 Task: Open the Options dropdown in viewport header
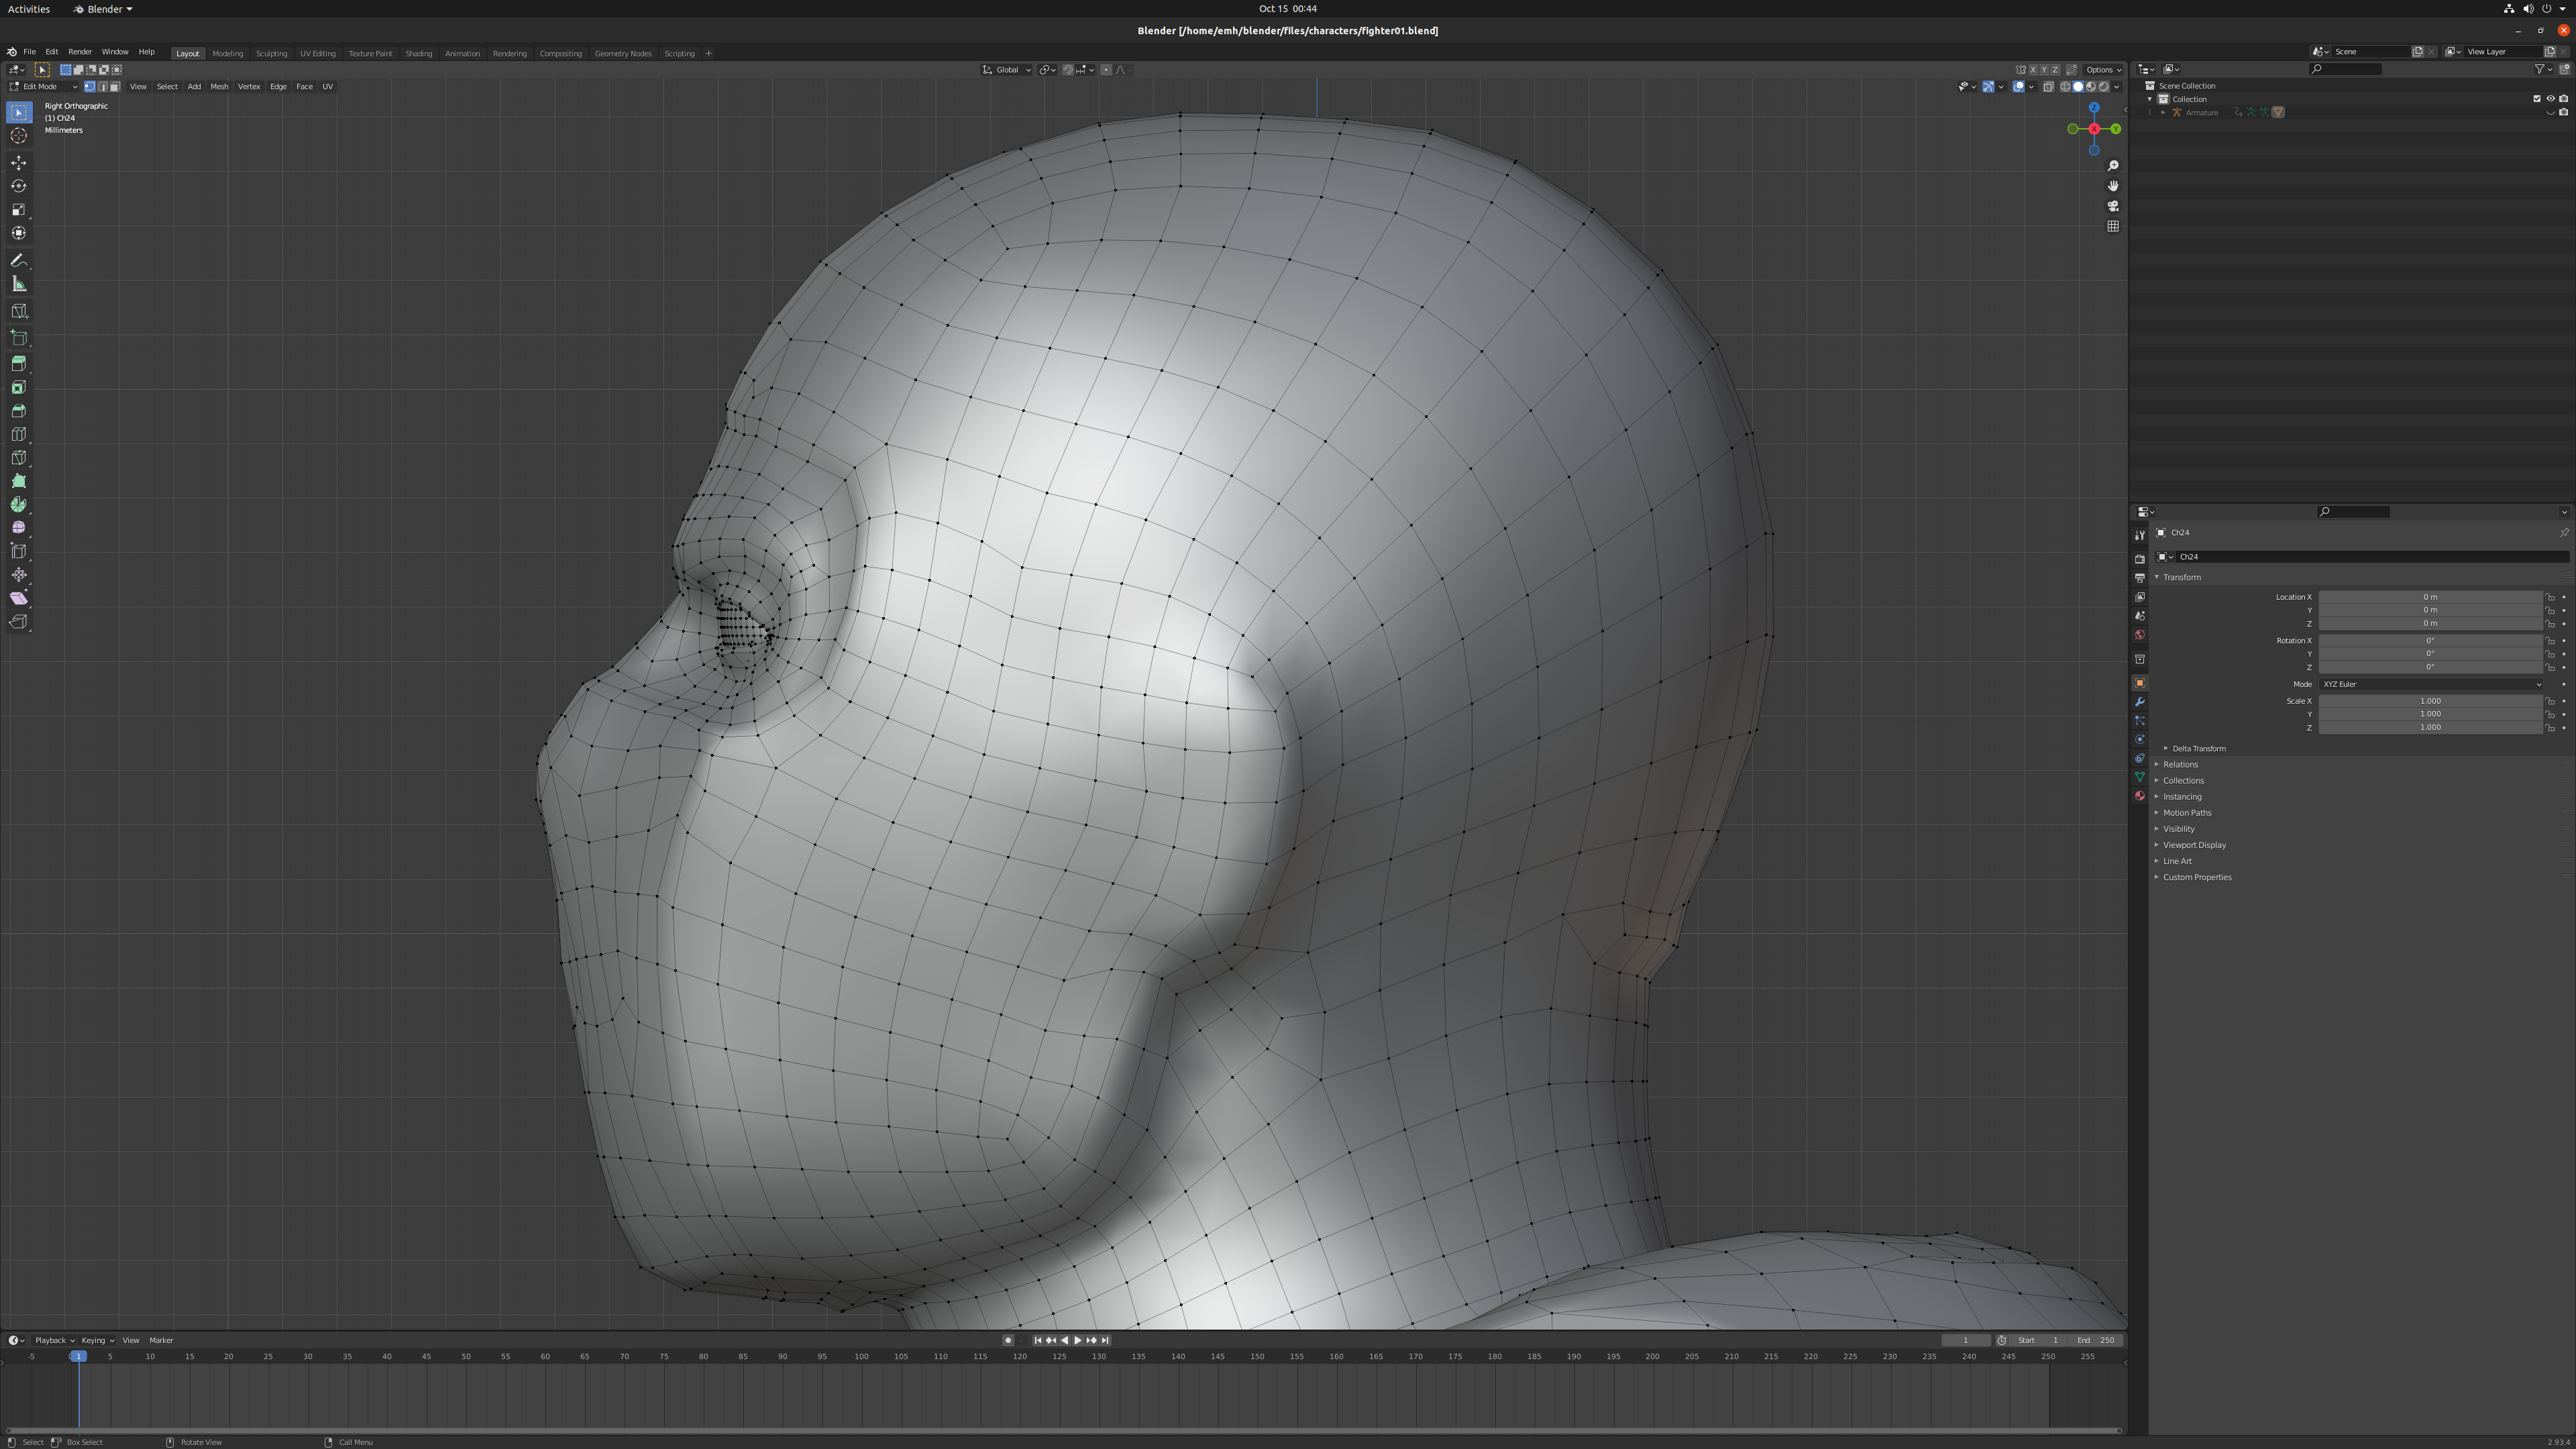[2103, 70]
